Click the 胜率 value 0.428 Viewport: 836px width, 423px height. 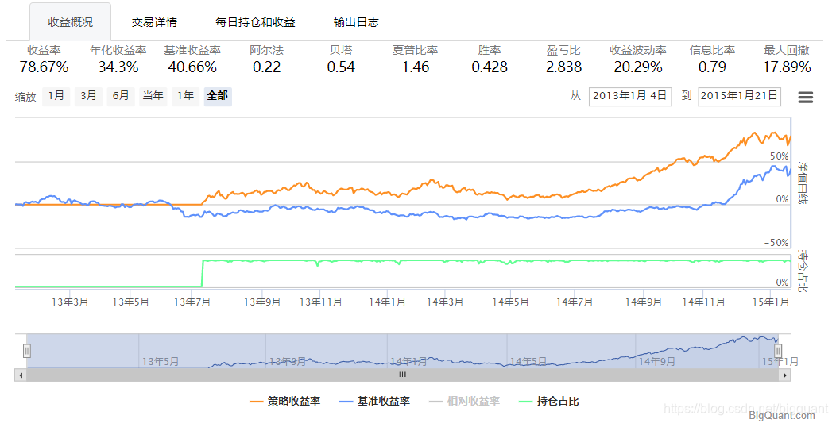[490, 67]
